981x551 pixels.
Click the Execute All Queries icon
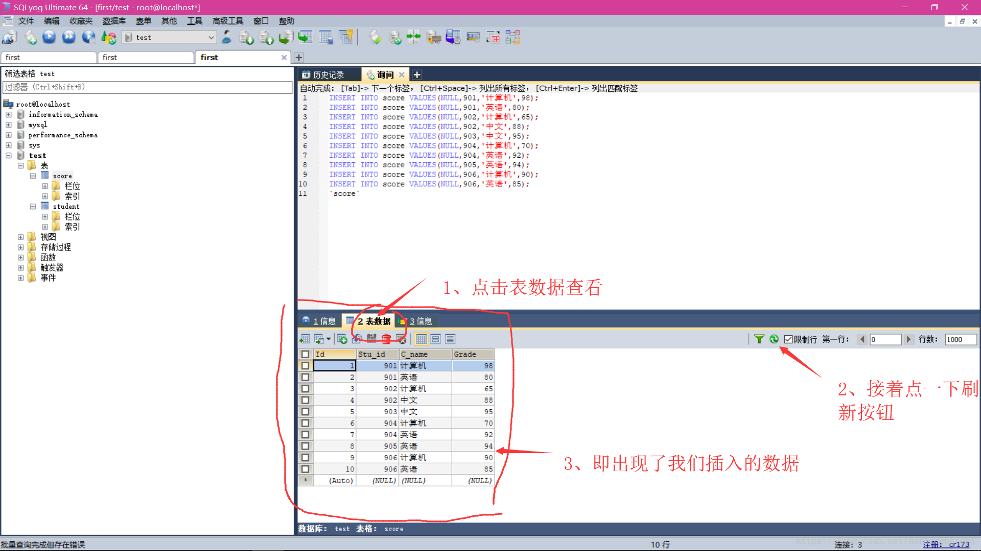[x=69, y=37]
